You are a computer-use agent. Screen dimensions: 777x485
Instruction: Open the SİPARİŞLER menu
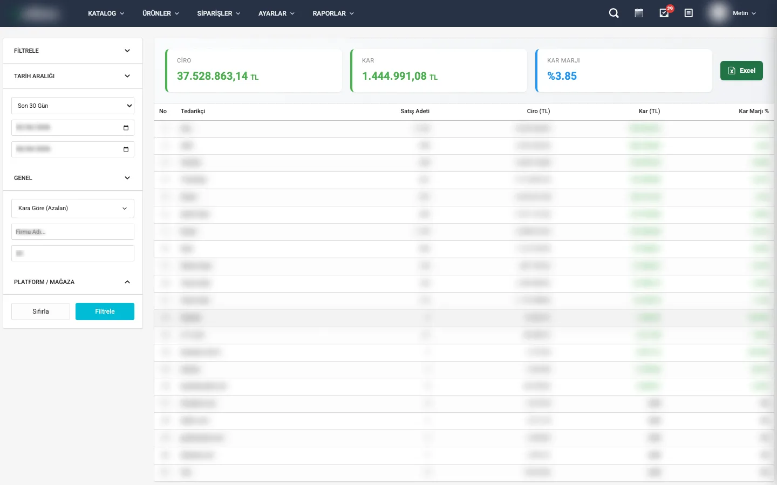[x=219, y=13]
